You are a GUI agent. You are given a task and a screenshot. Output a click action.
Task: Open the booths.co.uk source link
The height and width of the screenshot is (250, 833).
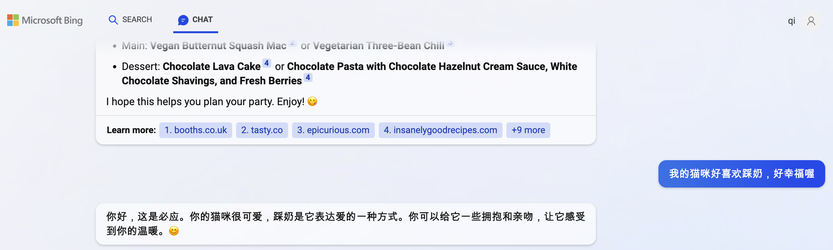(x=195, y=130)
